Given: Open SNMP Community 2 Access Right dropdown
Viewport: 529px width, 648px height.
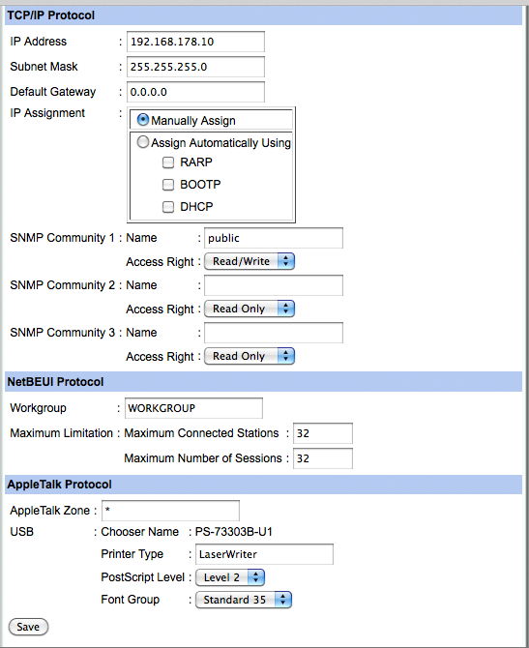Looking at the screenshot, I should 250,309.
